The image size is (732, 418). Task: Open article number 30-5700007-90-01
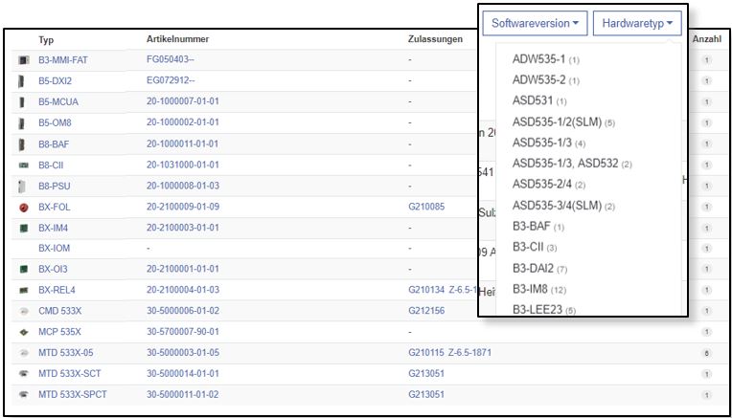[183, 332]
